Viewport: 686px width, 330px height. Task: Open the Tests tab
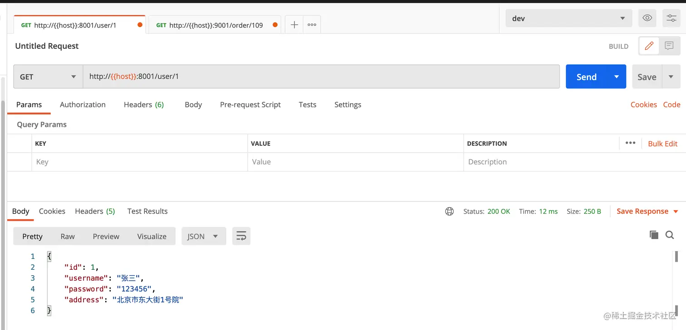coord(308,105)
